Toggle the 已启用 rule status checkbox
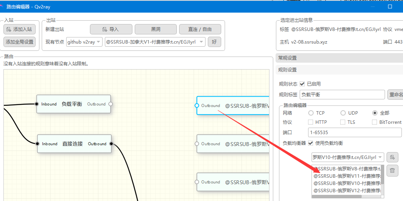 (302, 84)
